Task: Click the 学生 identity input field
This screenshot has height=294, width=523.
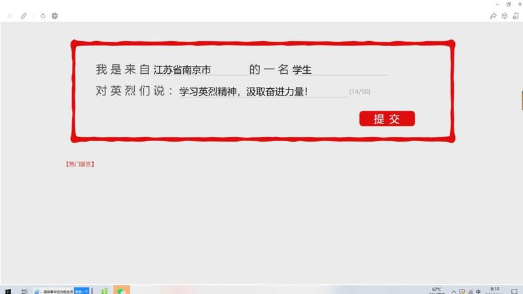Action: 340,70
